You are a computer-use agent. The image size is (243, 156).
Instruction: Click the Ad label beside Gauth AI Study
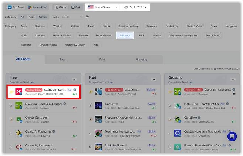click(69, 90)
